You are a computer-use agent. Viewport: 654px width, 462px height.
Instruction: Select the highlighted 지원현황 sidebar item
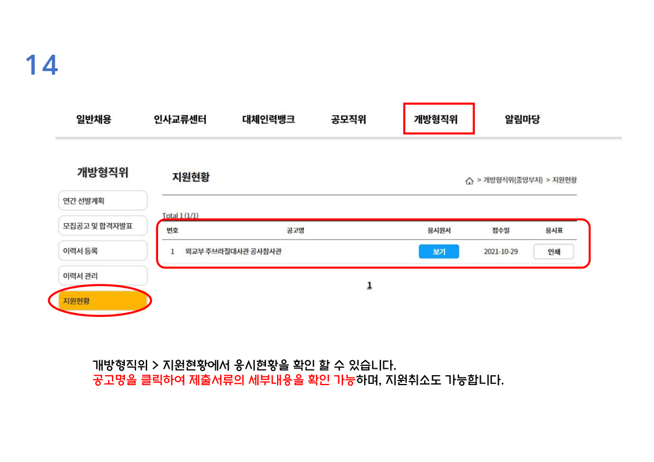click(x=103, y=301)
